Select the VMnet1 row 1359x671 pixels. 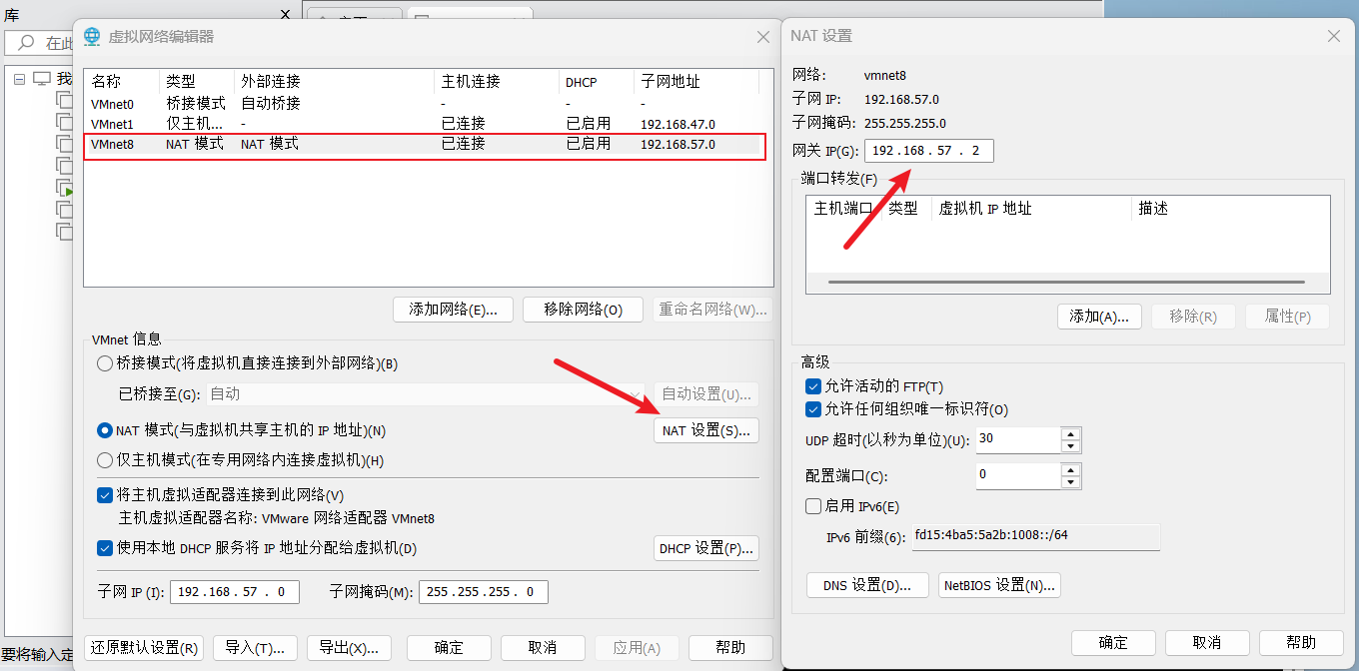[x=428, y=124]
